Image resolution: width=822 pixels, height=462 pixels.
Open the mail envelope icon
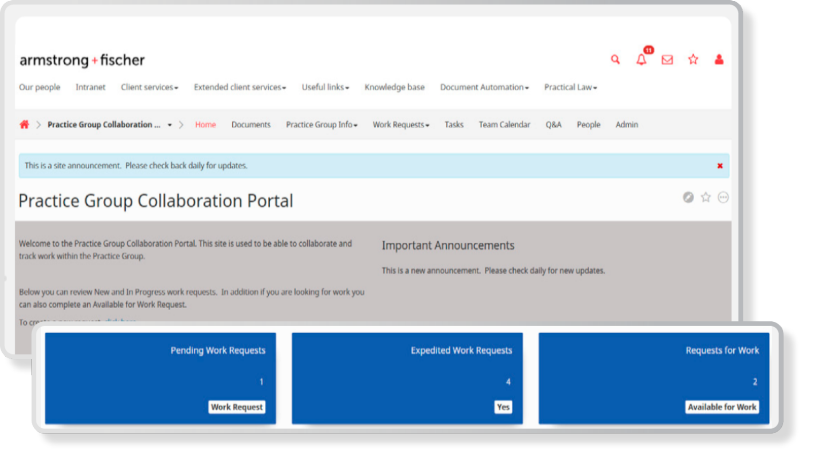pyautogui.click(x=667, y=59)
